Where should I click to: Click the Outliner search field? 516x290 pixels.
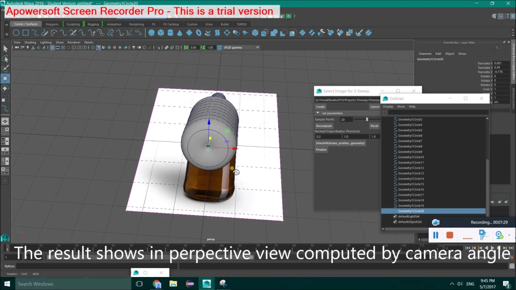[x=437, y=113]
